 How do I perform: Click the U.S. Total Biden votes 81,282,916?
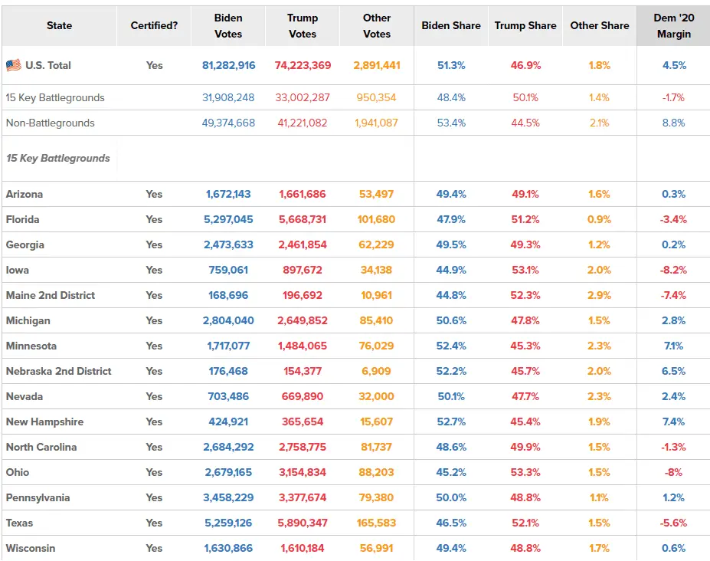click(228, 65)
